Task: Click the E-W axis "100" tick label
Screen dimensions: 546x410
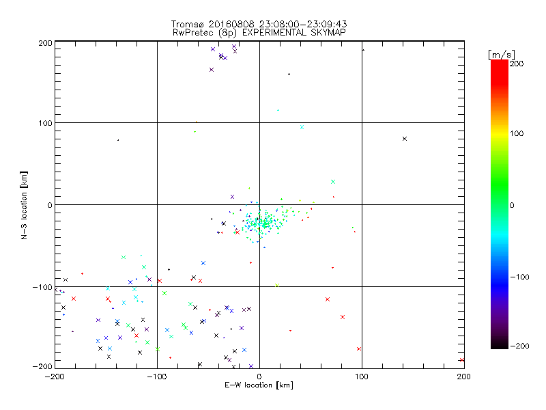Action: [362, 377]
